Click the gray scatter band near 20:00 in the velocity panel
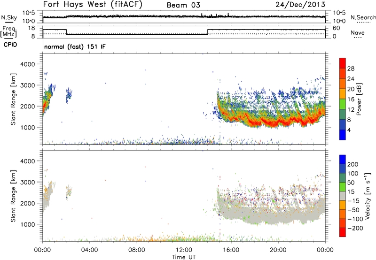 click(x=278, y=216)
